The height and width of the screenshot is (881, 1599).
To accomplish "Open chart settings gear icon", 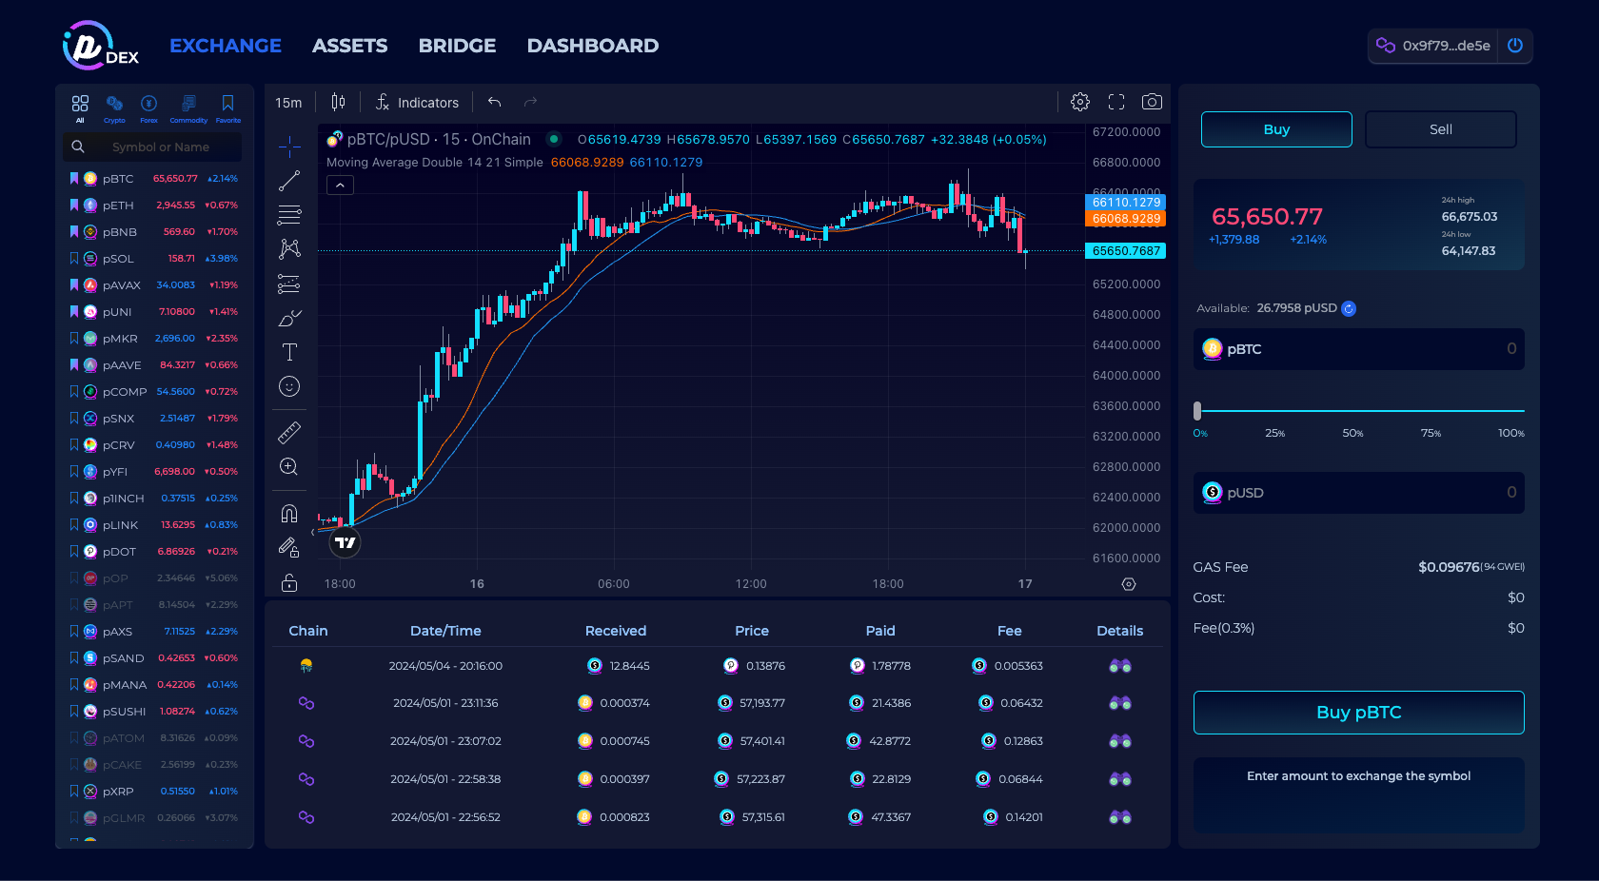I will [1080, 102].
